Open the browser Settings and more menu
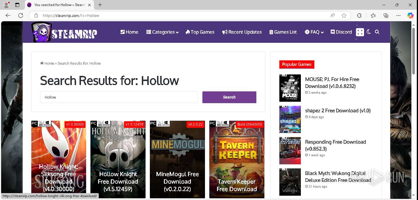 click(x=398, y=16)
